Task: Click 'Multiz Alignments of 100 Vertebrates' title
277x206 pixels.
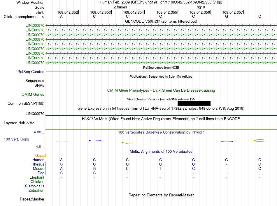Action: click(161, 152)
